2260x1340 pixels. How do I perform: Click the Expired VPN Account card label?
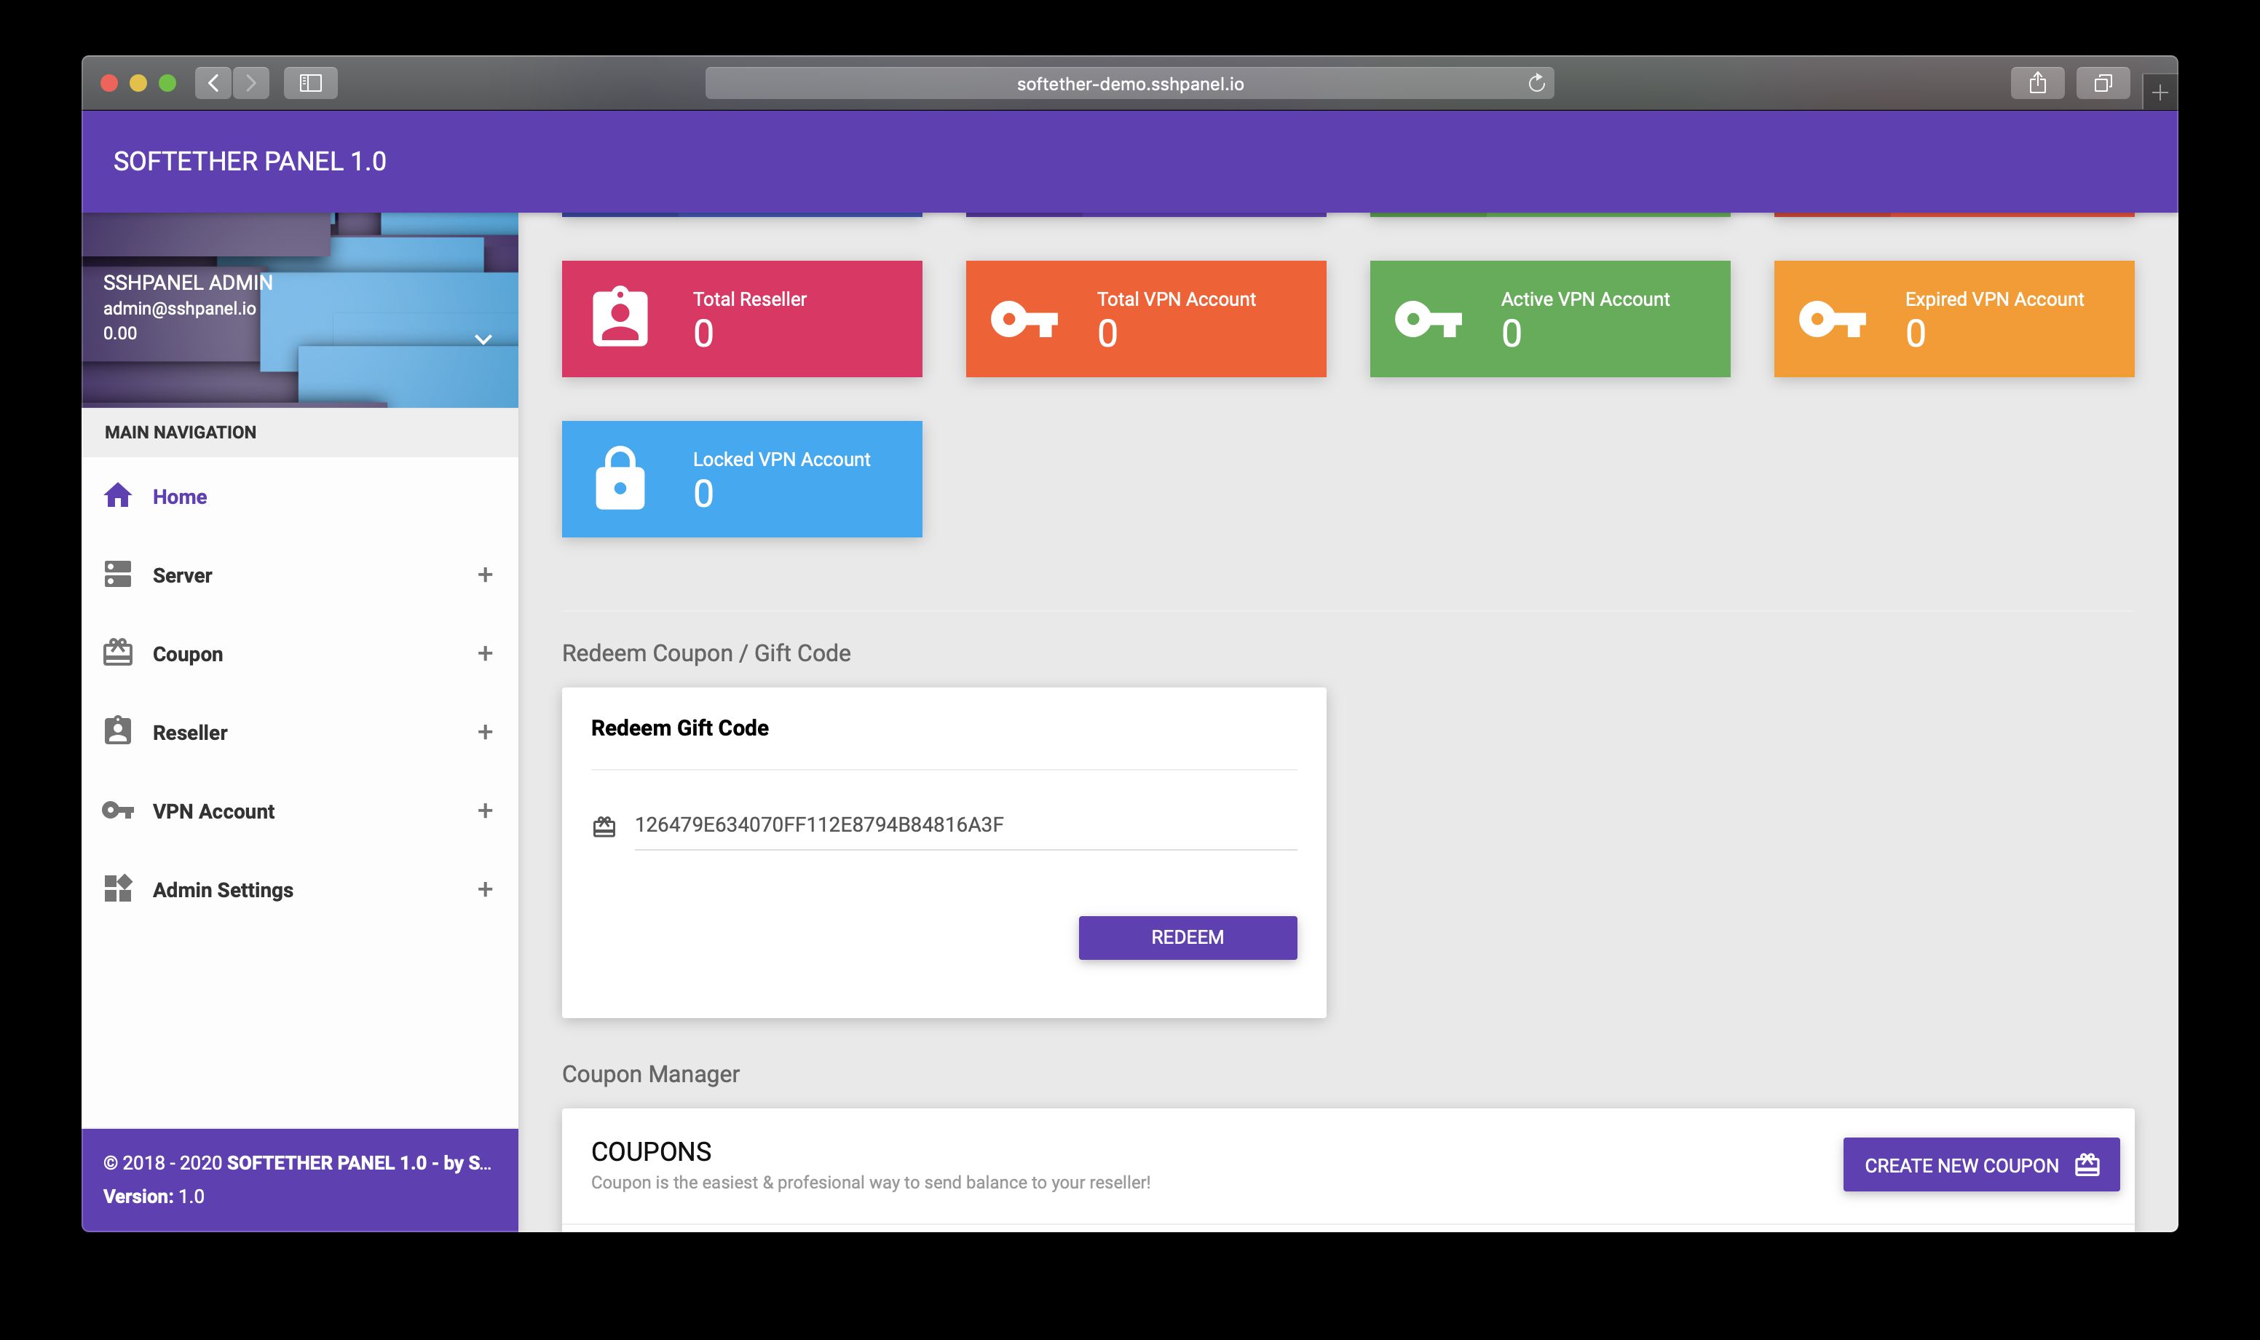tap(1994, 299)
